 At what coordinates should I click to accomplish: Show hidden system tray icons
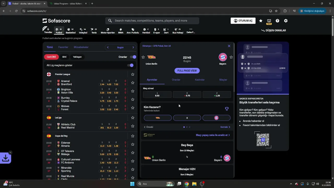291,184
